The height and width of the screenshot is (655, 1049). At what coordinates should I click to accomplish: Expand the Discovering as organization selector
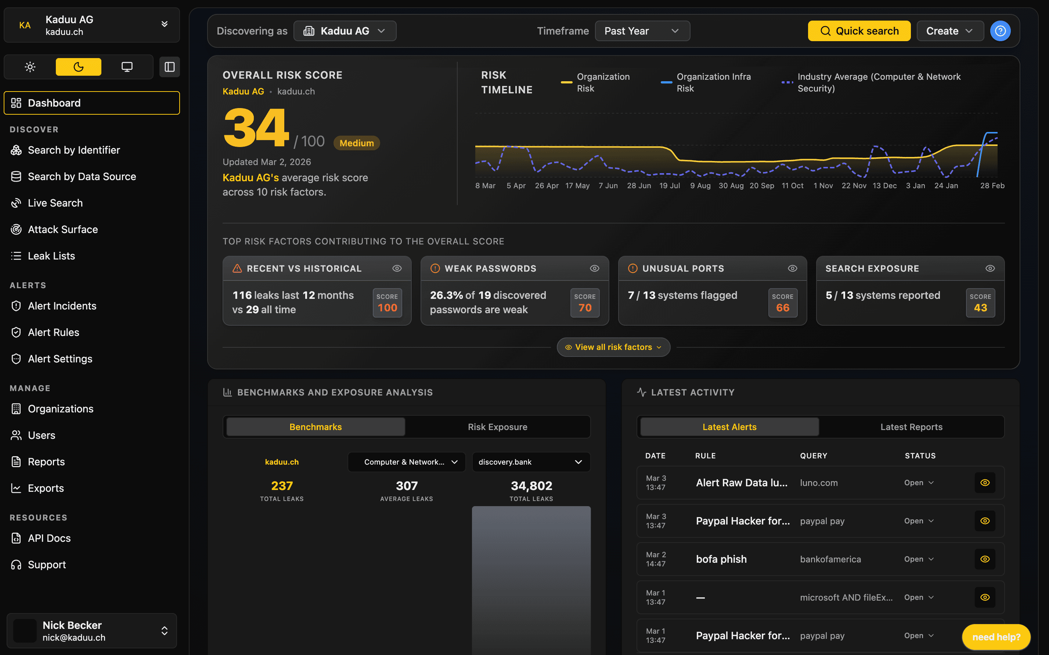point(345,31)
